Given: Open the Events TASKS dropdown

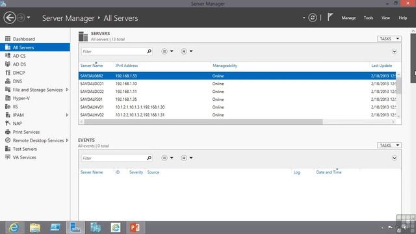Looking at the screenshot, I should click(x=389, y=145).
